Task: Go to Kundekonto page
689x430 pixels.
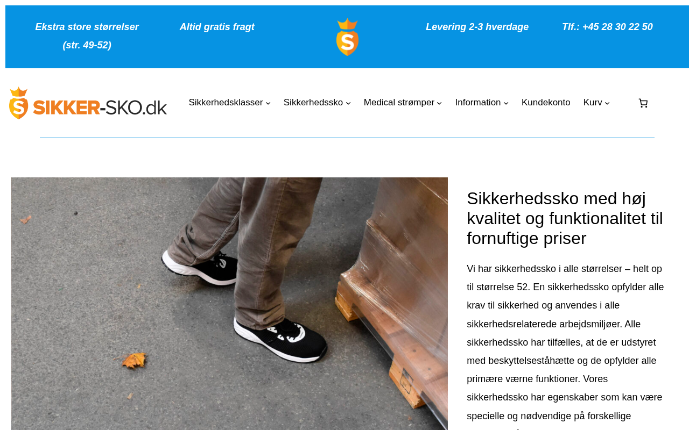Action: click(x=546, y=103)
